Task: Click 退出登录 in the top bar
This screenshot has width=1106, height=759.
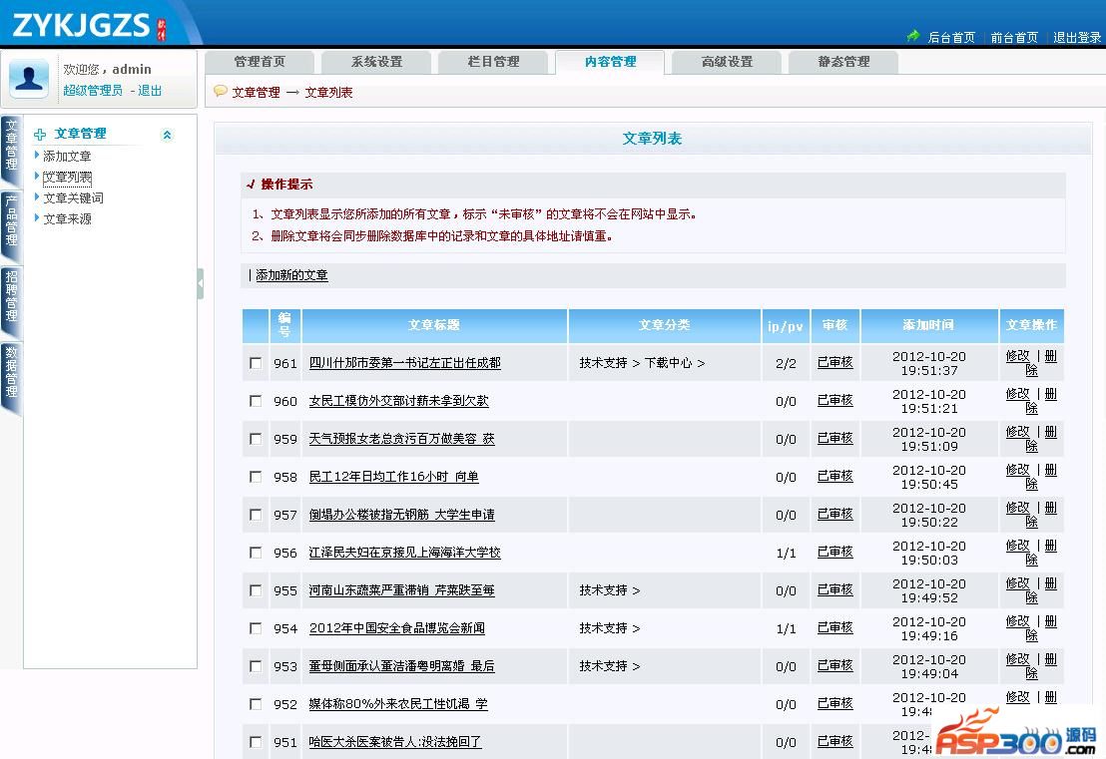Action: click(1077, 38)
